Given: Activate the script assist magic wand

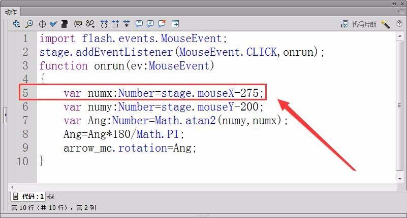Looking at the screenshot, I should point(385,24).
